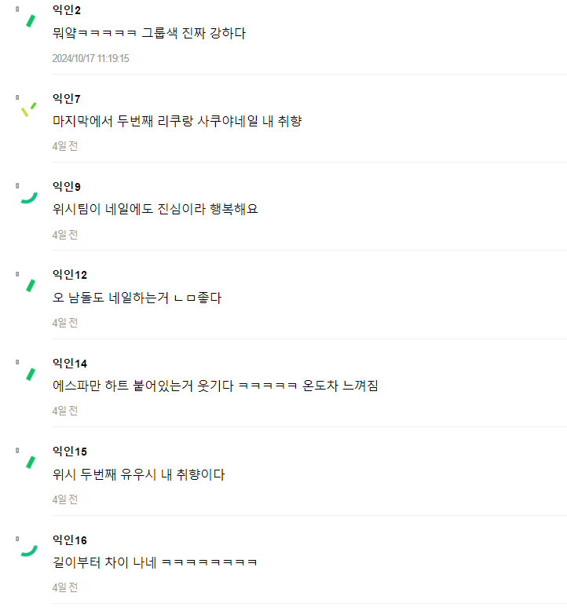Image resolution: width=567 pixels, height=611 pixels.
Task: Click the small gray marker beside 익인2
Action: tap(17, 9)
